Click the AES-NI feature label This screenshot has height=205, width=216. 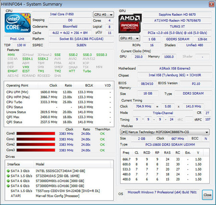click(x=13, y=76)
